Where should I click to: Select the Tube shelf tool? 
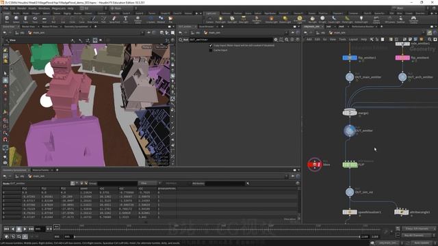click(x=25, y=19)
